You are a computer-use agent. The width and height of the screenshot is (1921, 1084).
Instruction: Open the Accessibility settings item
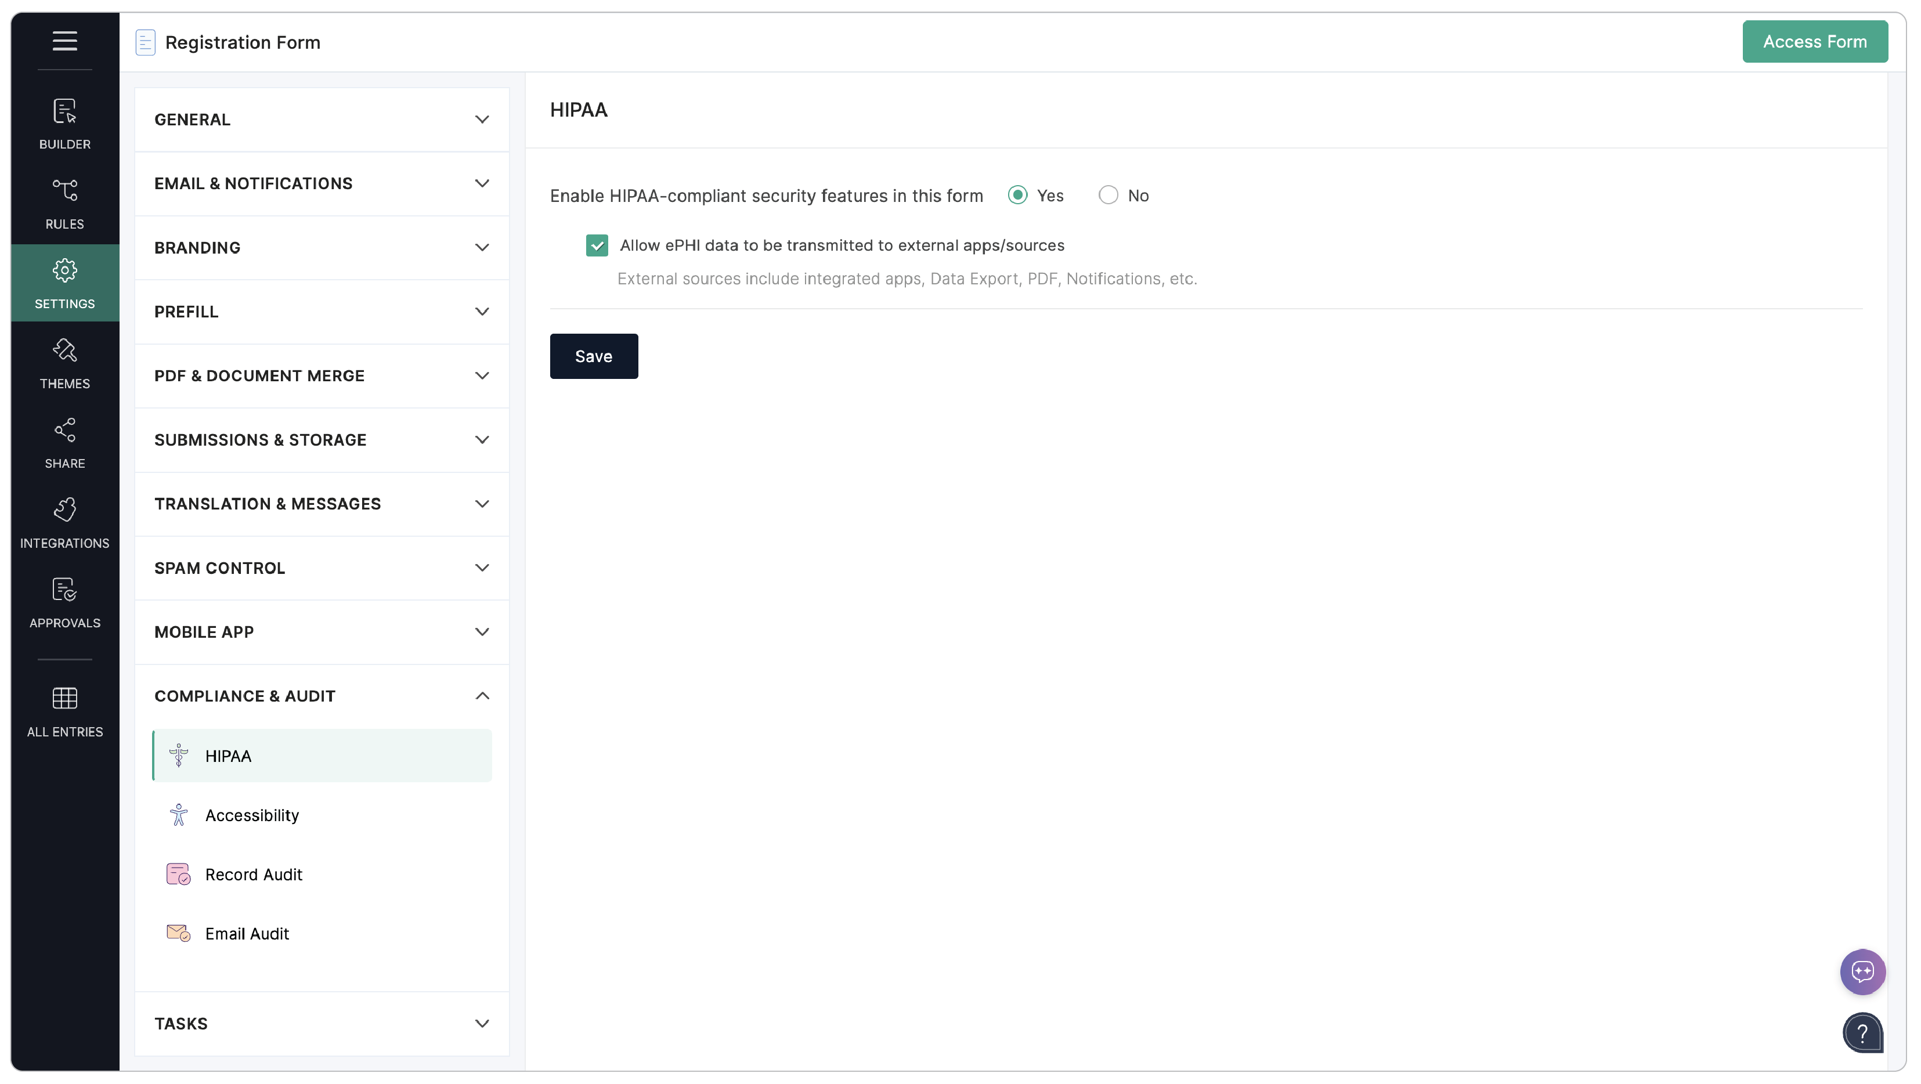tap(252, 815)
